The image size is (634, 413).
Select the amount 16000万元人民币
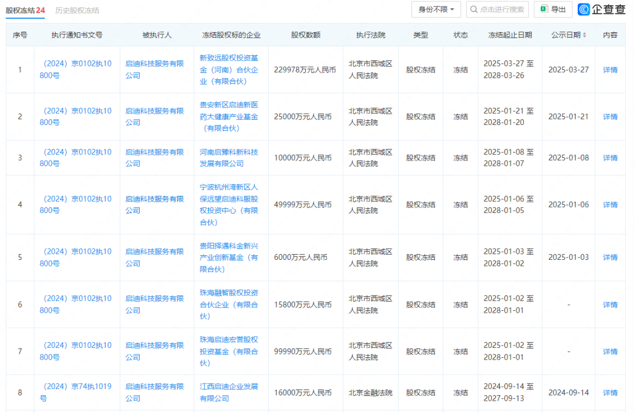click(303, 393)
